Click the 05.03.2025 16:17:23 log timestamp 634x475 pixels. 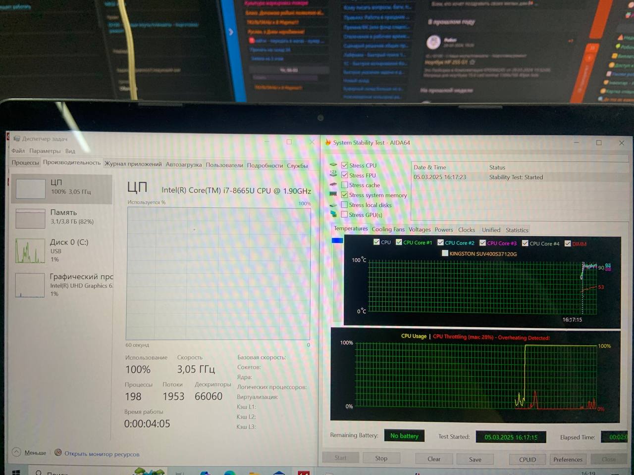440,177
